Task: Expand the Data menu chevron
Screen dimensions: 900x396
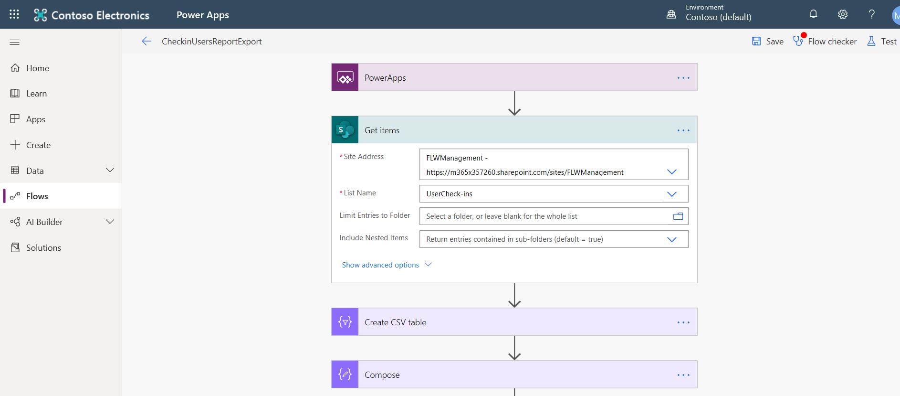Action: tap(110, 170)
